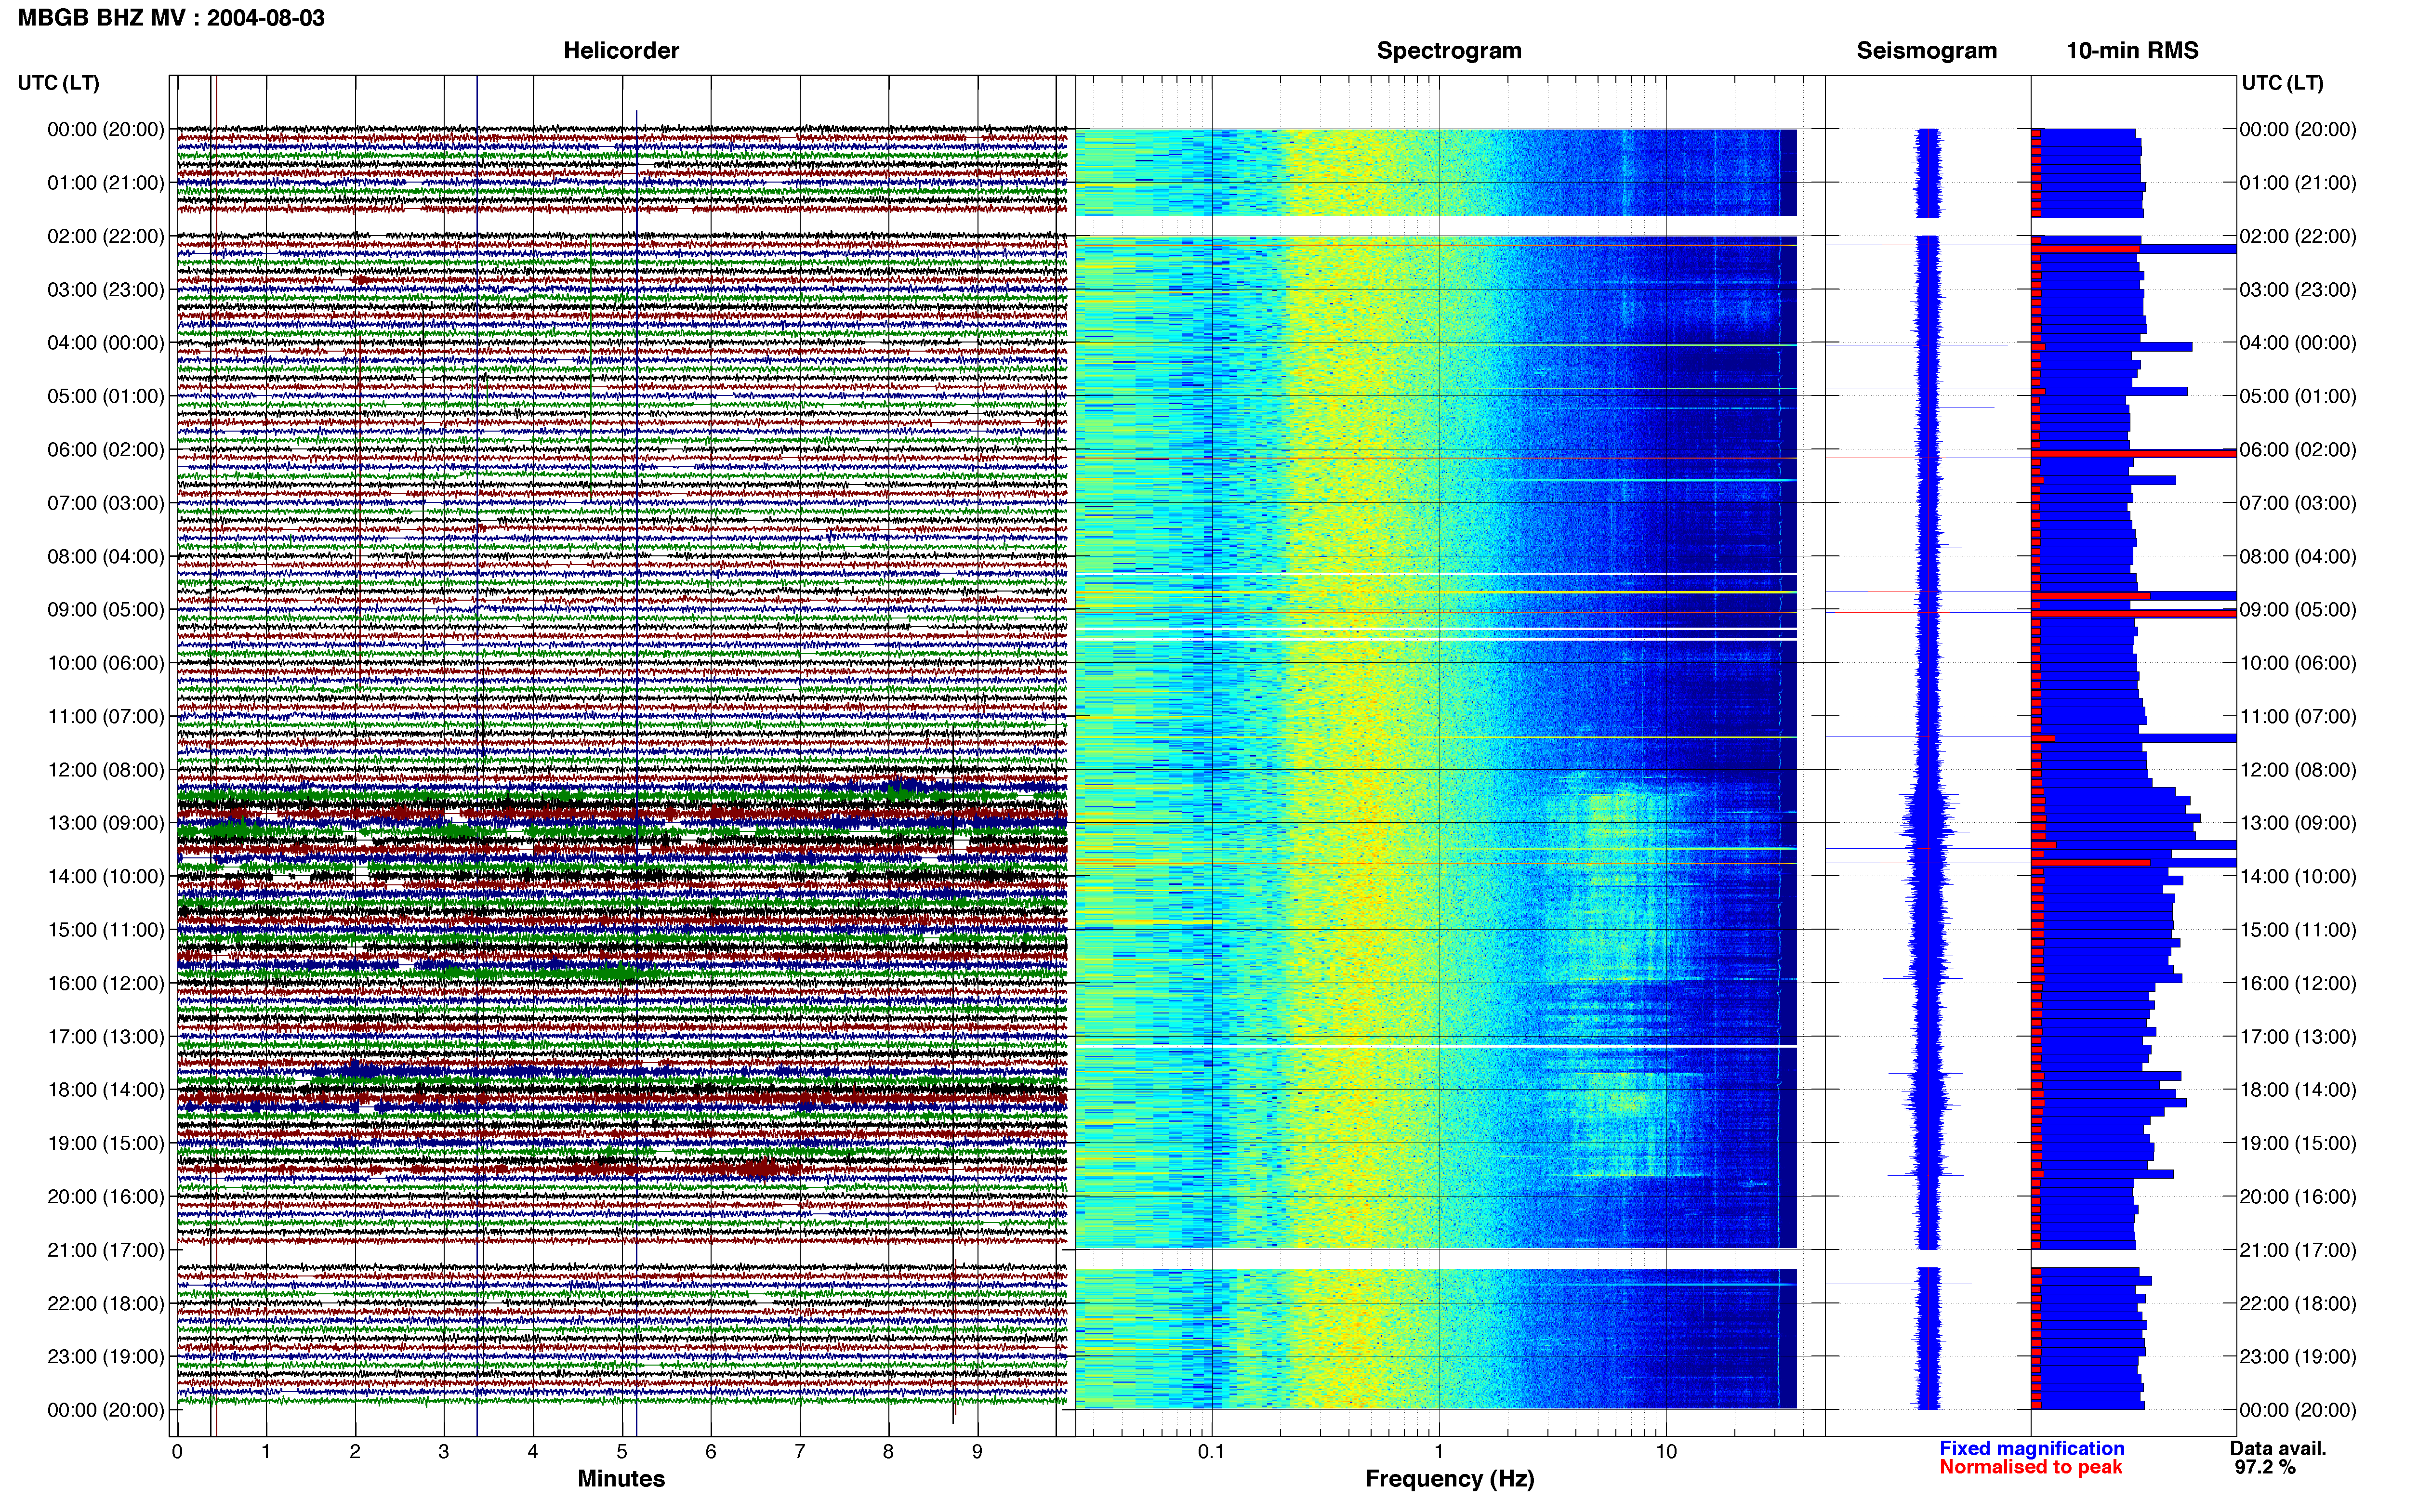
Task: Click the 'Data avail.' label
Action: click(2278, 1448)
